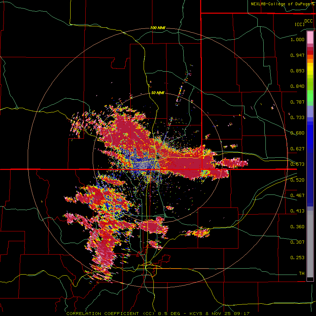Click the TH threshold label
Viewport: 316px width, 316px height.
[x=302, y=274]
